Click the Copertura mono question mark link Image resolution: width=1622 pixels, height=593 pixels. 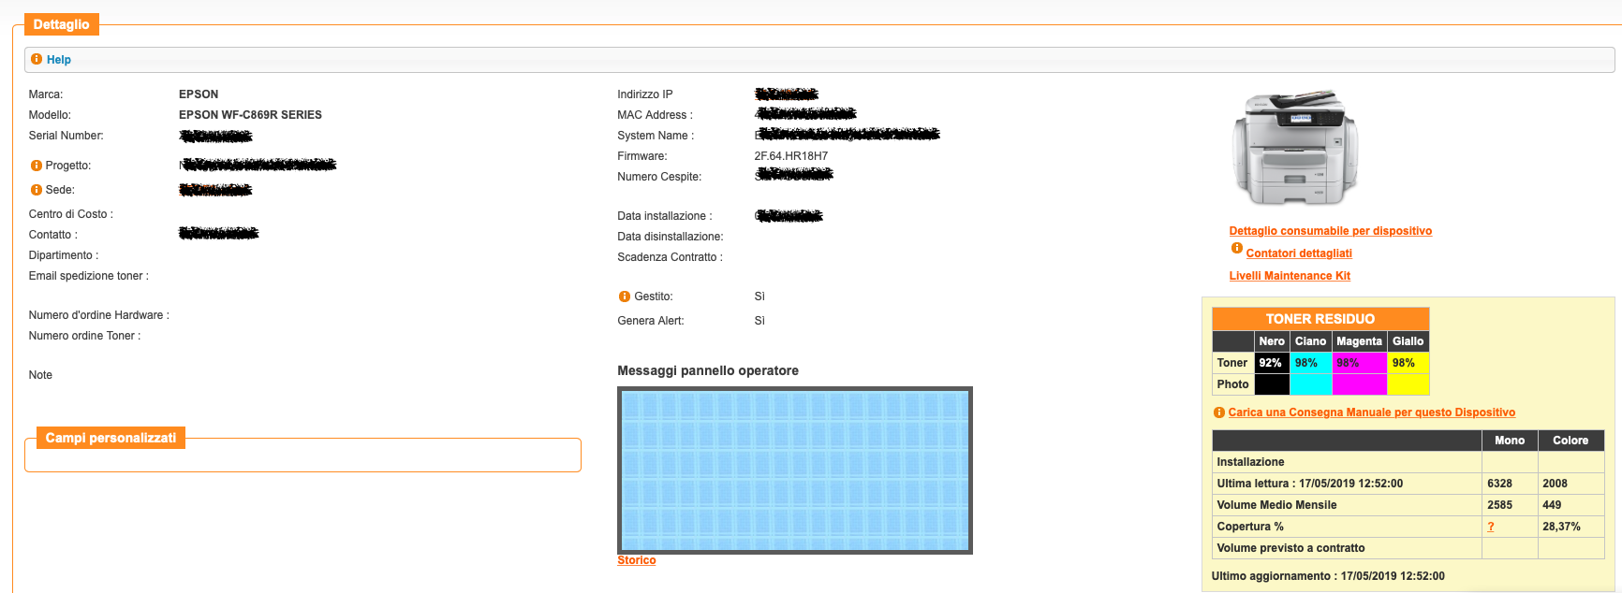(x=1490, y=527)
